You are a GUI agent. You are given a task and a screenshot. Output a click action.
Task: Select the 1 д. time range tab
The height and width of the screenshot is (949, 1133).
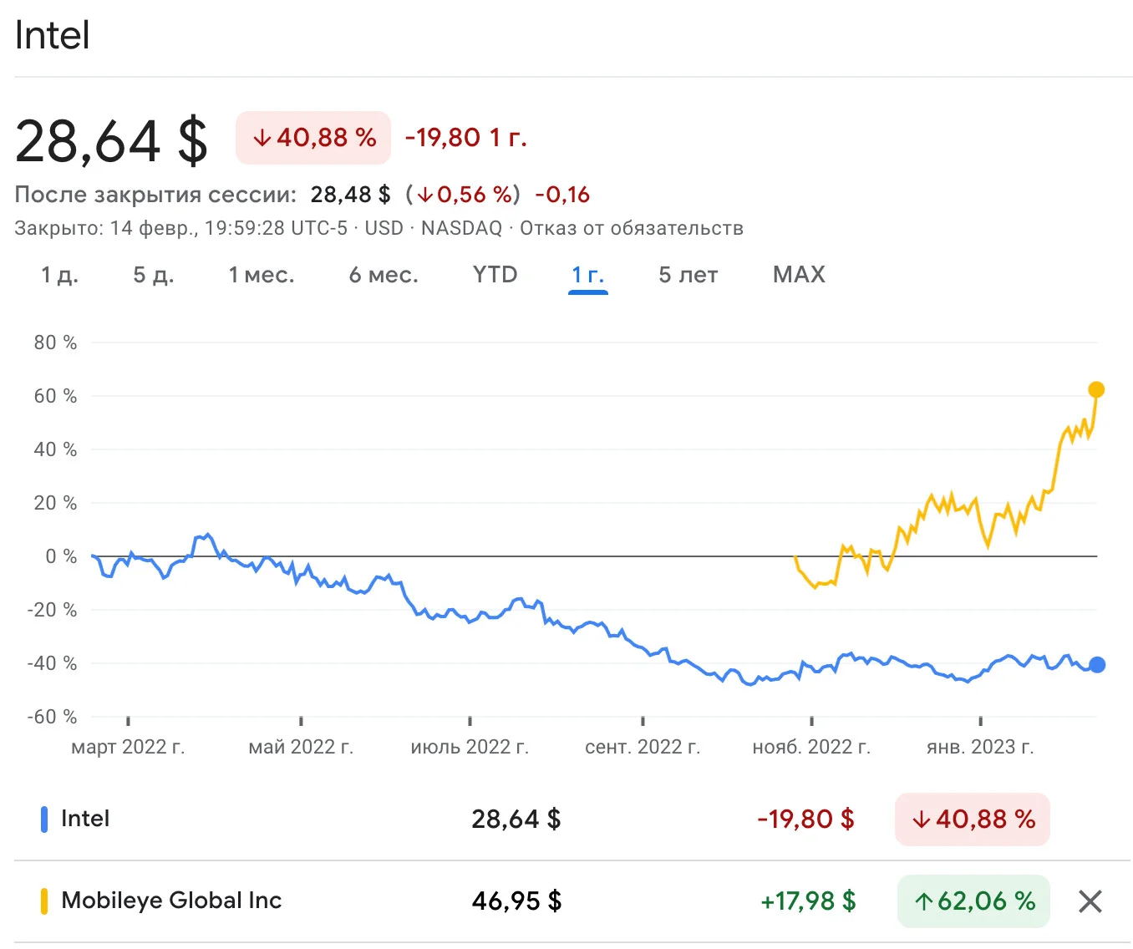[60, 275]
